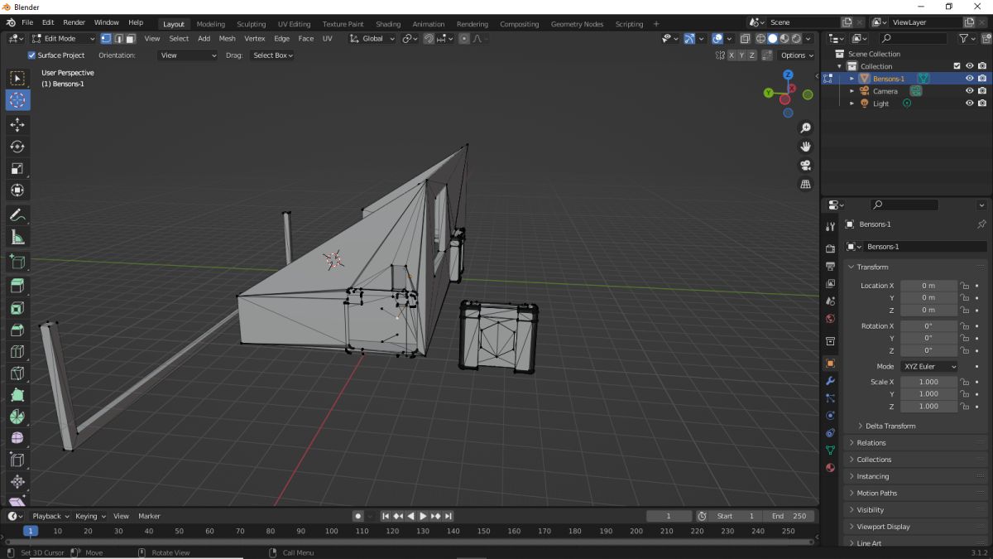Expand the Delta Transform panel

(890, 426)
